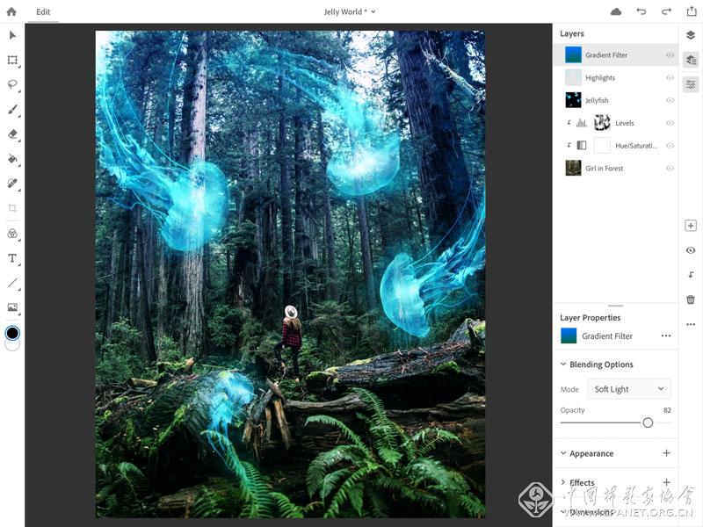Select the Rectangular Marquee tool

pos(12,60)
